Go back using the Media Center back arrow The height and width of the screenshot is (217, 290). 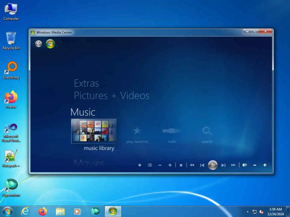tap(39, 44)
